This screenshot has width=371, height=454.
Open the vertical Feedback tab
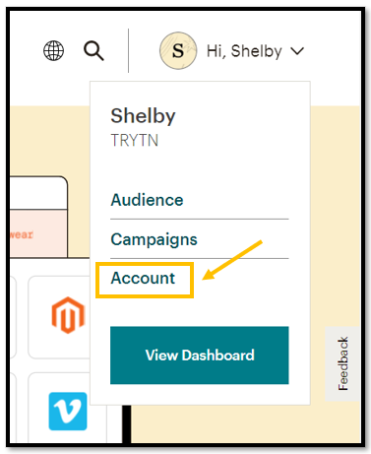coord(342,363)
